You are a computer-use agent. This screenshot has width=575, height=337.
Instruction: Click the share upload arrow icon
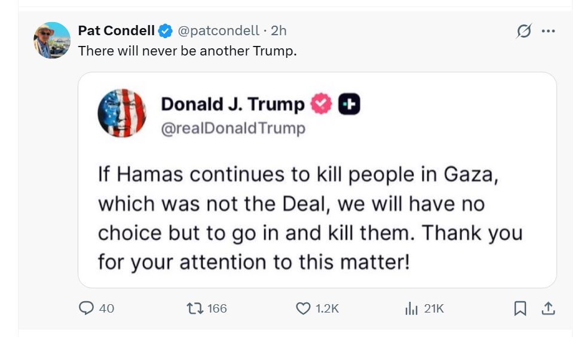(548, 308)
